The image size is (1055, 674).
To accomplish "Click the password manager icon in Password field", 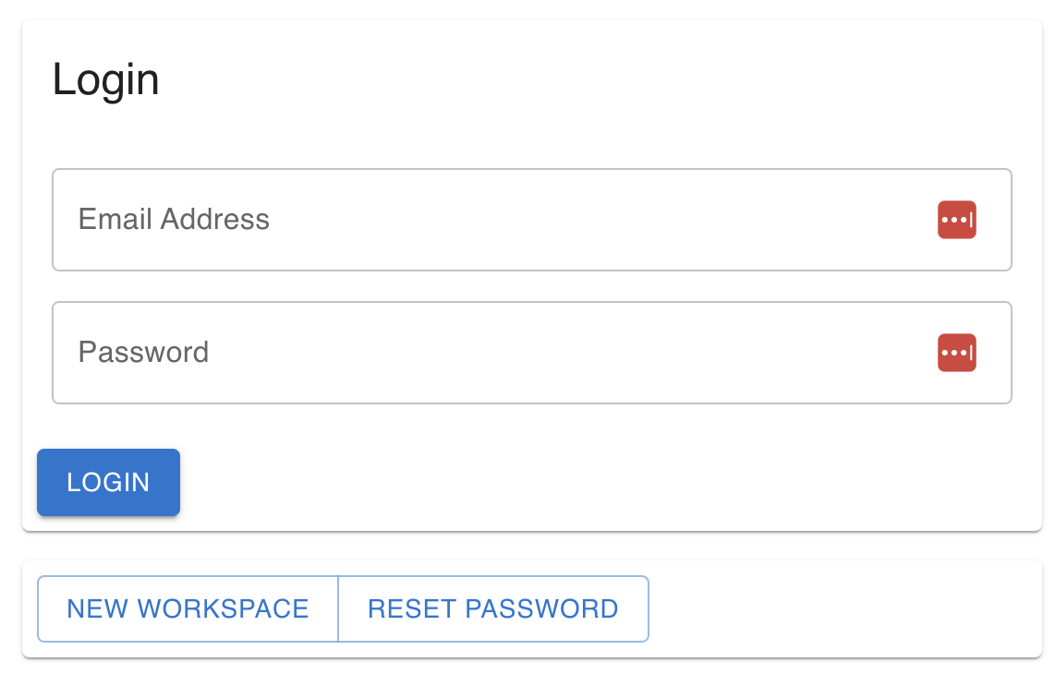I will 957,353.
